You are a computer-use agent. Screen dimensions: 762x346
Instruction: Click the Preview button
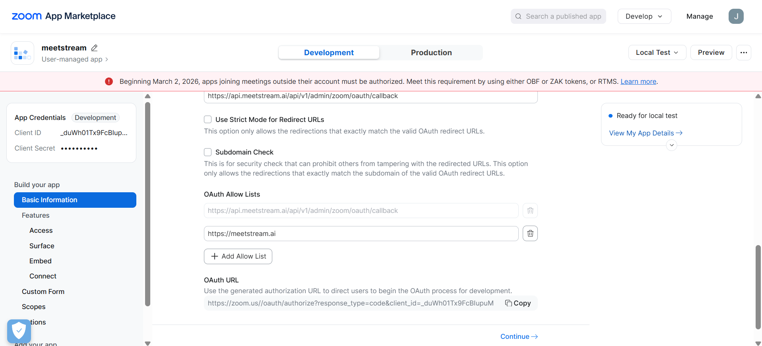click(711, 52)
